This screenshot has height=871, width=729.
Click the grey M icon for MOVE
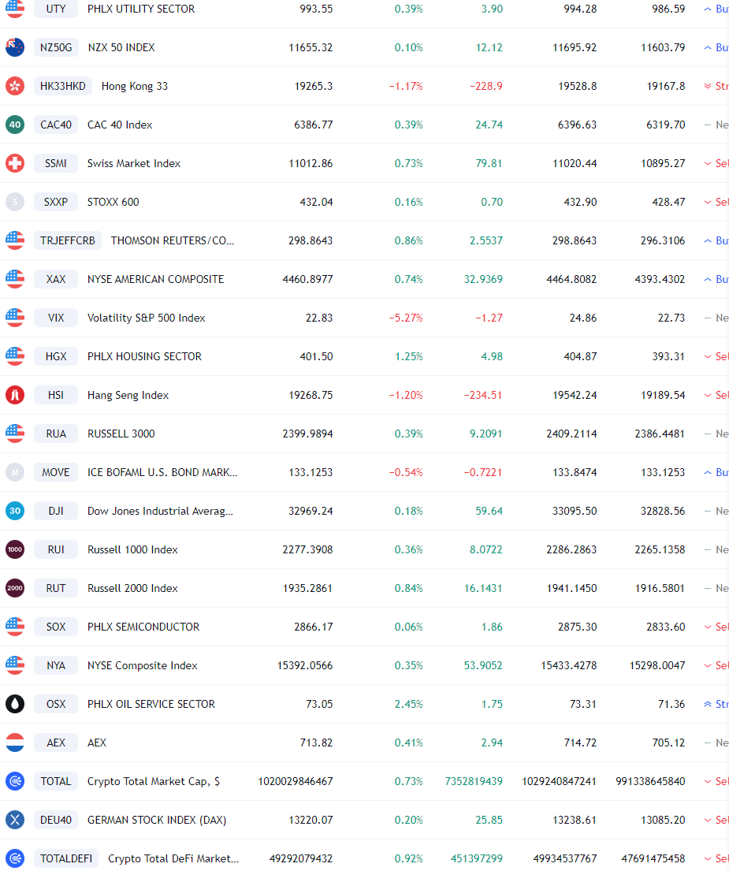pos(15,472)
